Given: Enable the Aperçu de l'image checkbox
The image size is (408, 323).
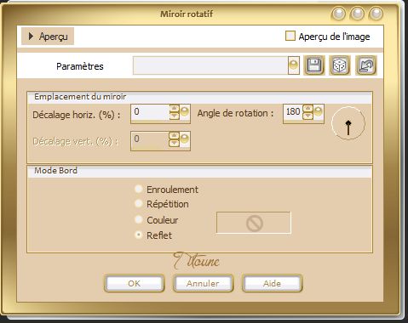Looking at the screenshot, I should [x=290, y=37].
